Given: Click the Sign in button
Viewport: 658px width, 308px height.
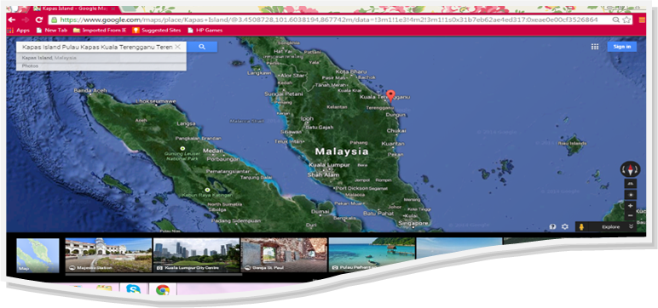Looking at the screenshot, I should point(621,47).
